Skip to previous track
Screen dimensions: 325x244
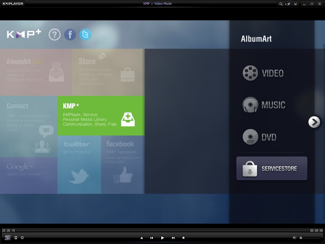(x=152, y=238)
